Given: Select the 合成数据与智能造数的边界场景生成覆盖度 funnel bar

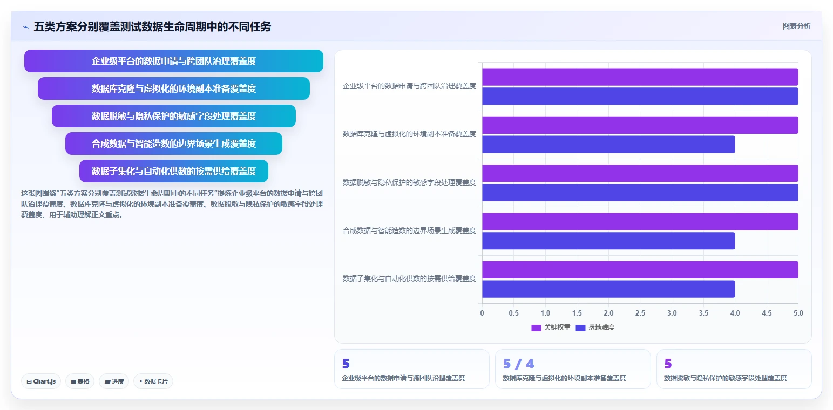Looking at the screenshot, I should [x=174, y=143].
